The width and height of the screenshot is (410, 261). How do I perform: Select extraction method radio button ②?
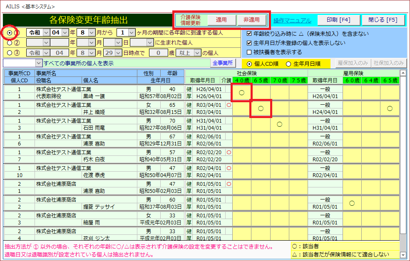(x=10, y=42)
